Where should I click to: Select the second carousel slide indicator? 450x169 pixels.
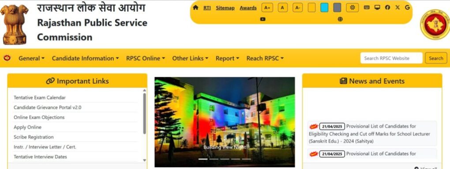click(x=214, y=159)
